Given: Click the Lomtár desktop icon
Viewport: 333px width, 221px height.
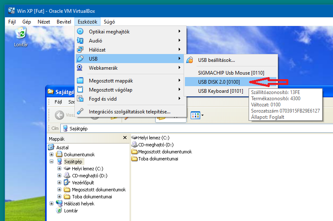Looking at the screenshot, I should click(21, 36).
